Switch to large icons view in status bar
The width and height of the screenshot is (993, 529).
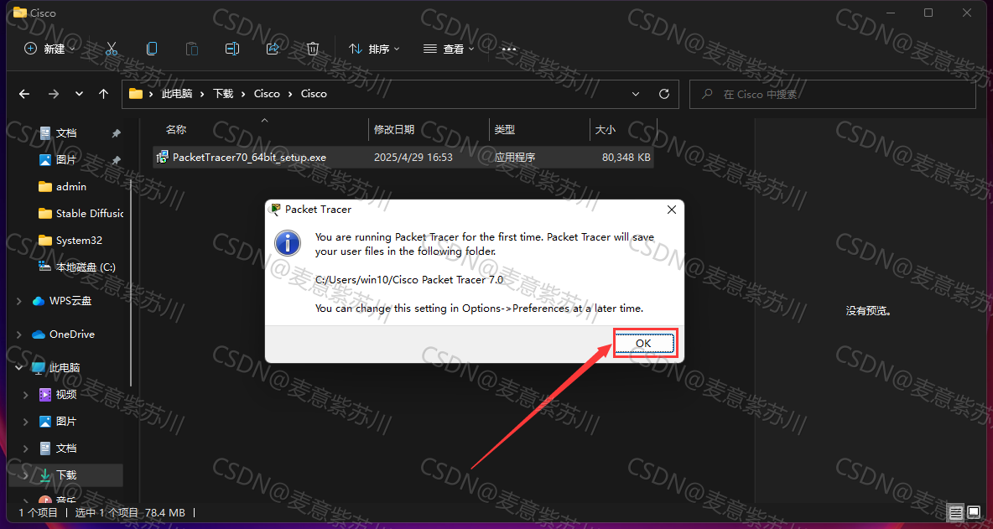(x=974, y=512)
